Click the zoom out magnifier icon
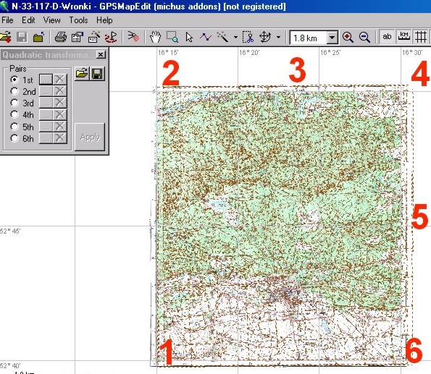The width and height of the screenshot is (431, 374). coord(364,37)
